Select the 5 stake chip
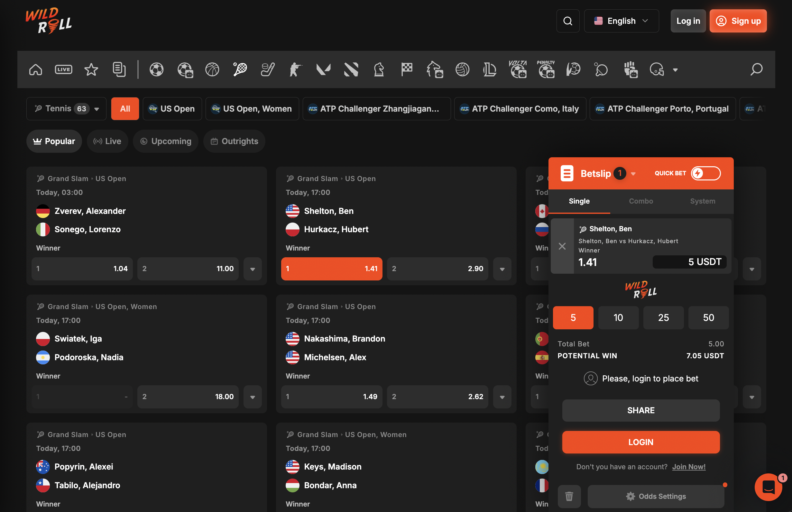The height and width of the screenshot is (512, 792). tap(573, 317)
